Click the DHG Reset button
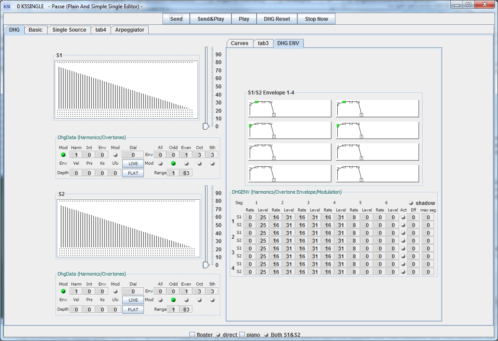The width and height of the screenshot is (498, 341). tap(277, 19)
